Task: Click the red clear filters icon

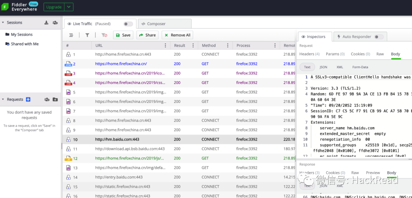Action: [x=104, y=35]
